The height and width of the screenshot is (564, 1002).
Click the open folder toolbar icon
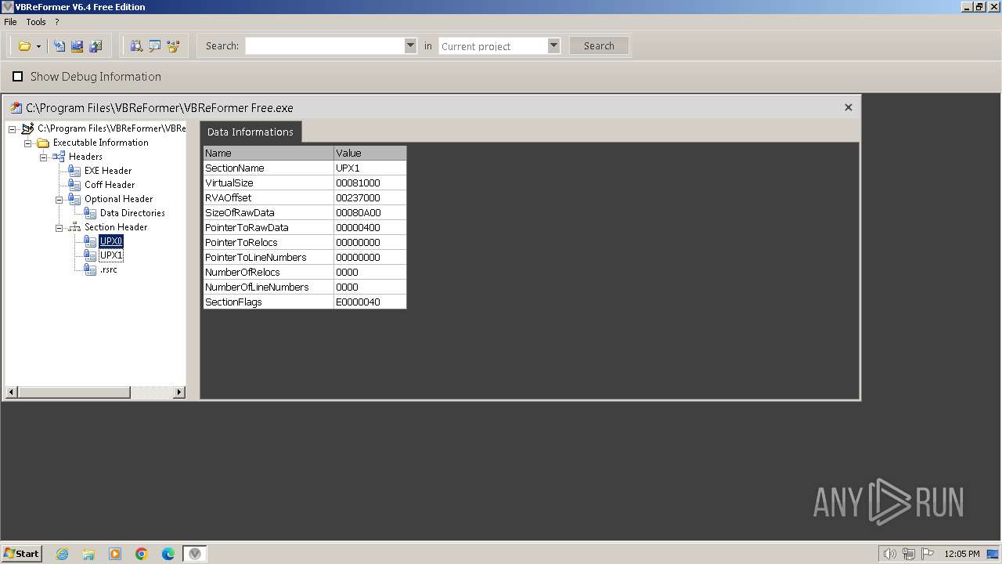tap(25, 46)
